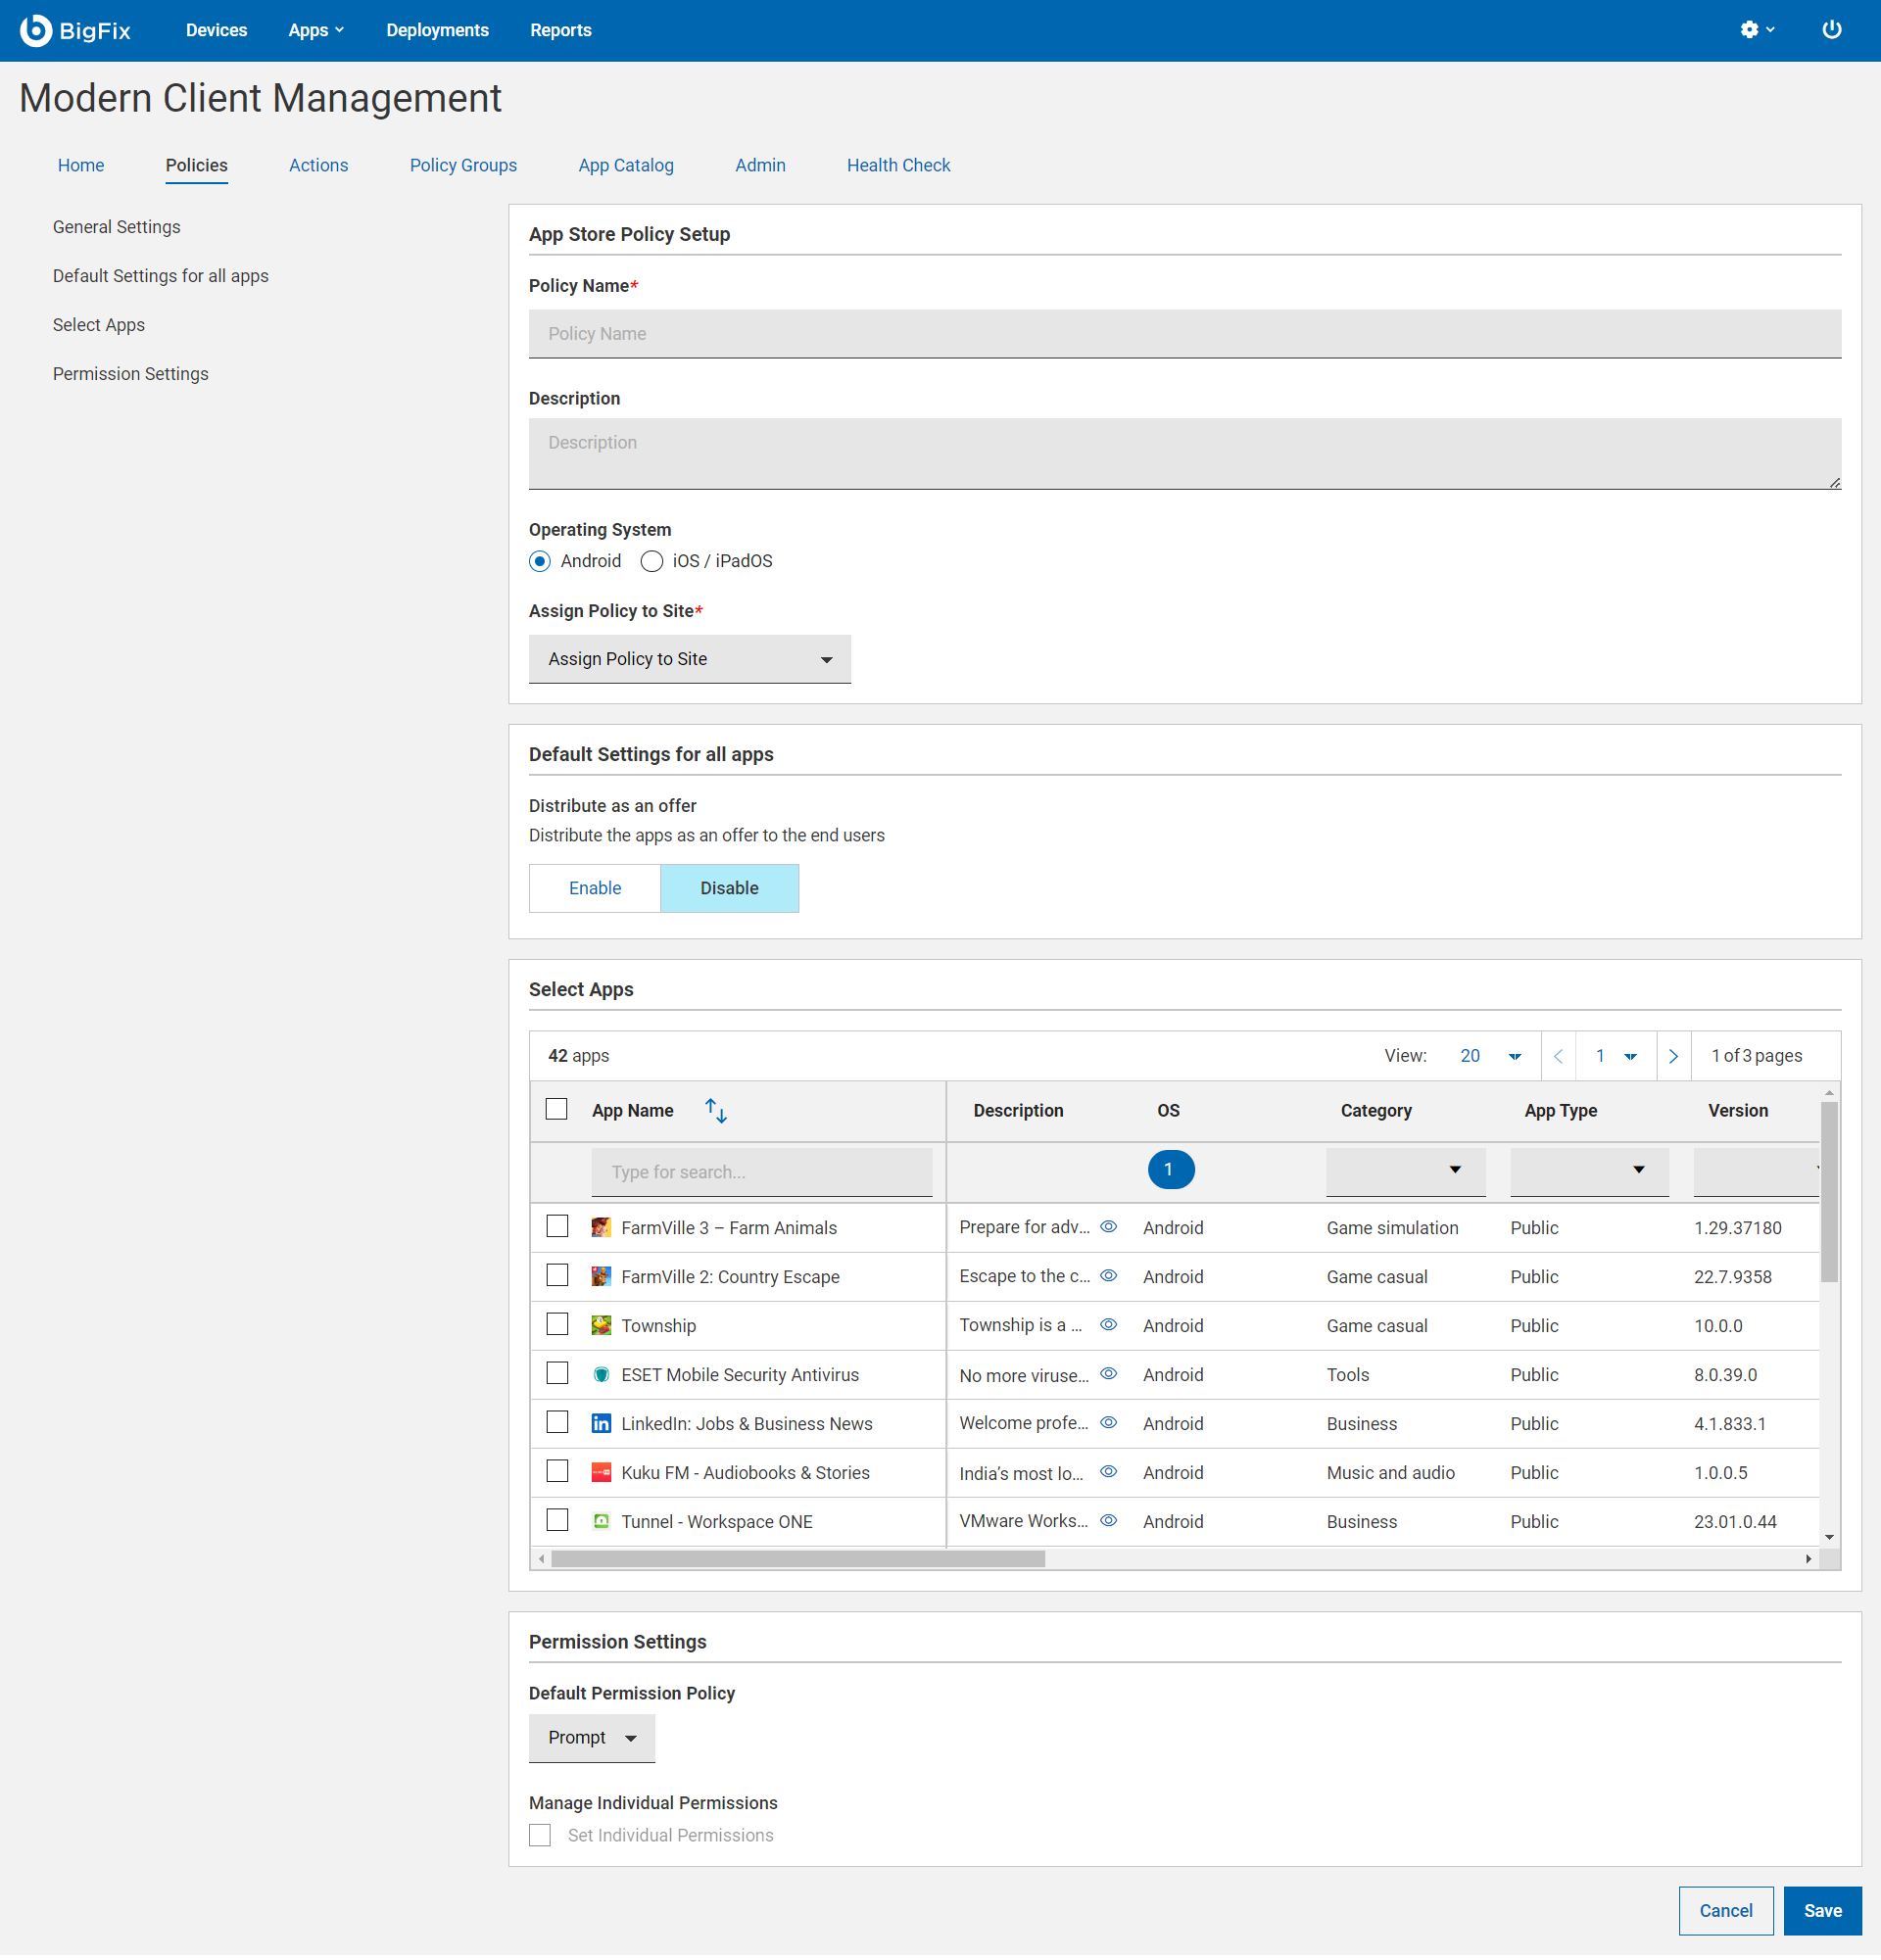Click the BigFix logo icon
Image resolution: width=1881 pixels, height=1960 pixels.
click(x=36, y=30)
